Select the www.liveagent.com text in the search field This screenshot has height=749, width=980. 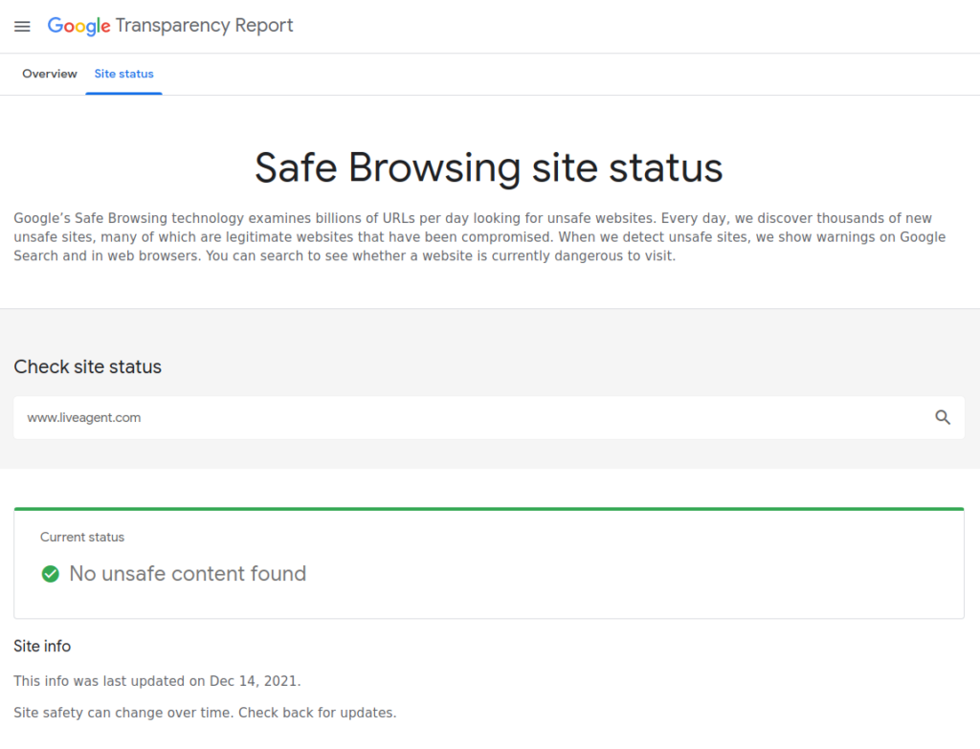pyautogui.click(x=83, y=418)
